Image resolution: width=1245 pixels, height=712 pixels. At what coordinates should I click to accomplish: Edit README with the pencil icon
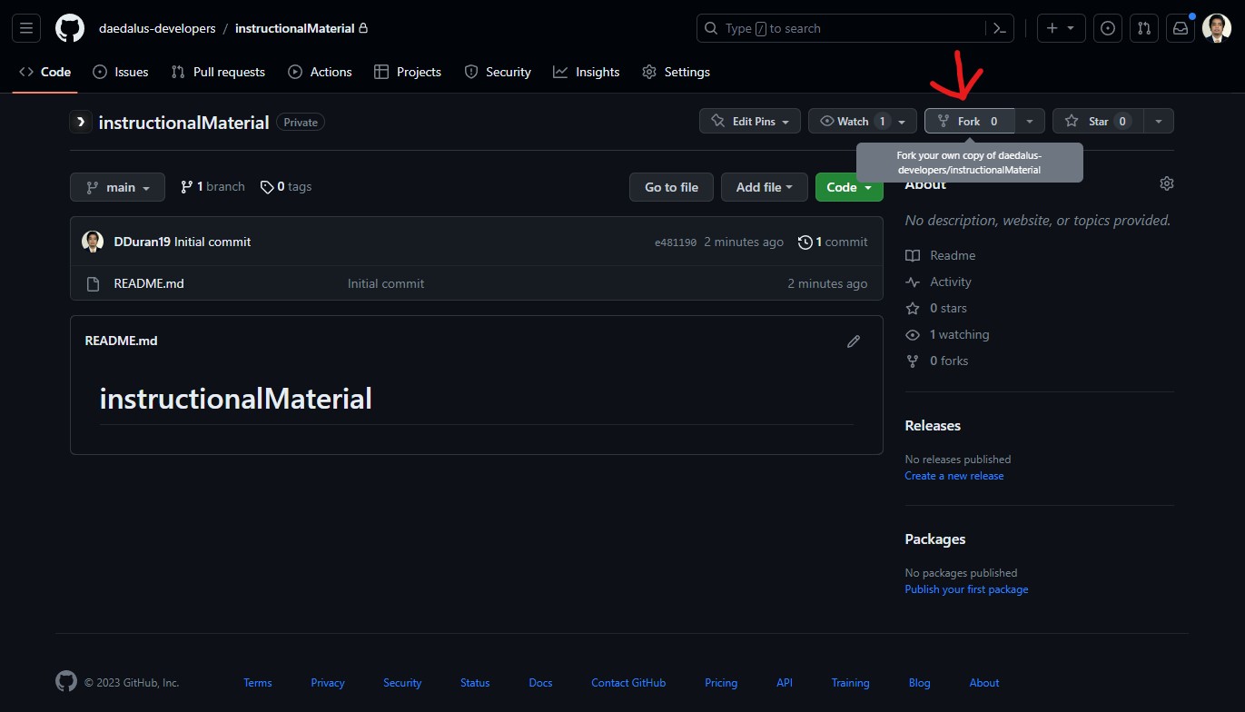(x=853, y=341)
